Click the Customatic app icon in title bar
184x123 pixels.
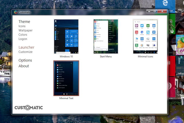pos(15,12)
